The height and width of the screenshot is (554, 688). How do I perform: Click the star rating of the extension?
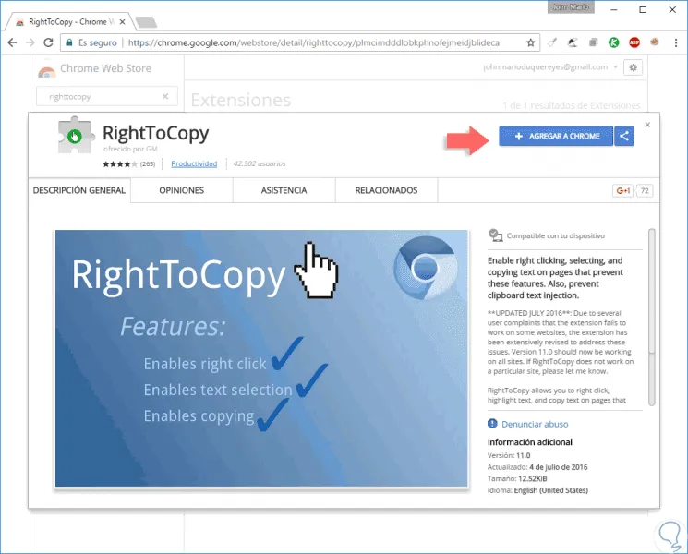point(120,164)
